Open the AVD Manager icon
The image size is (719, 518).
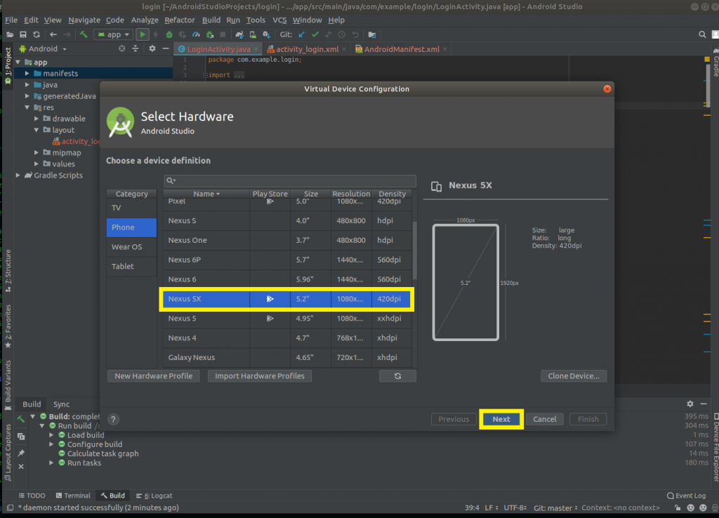click(x=253, y=34)
